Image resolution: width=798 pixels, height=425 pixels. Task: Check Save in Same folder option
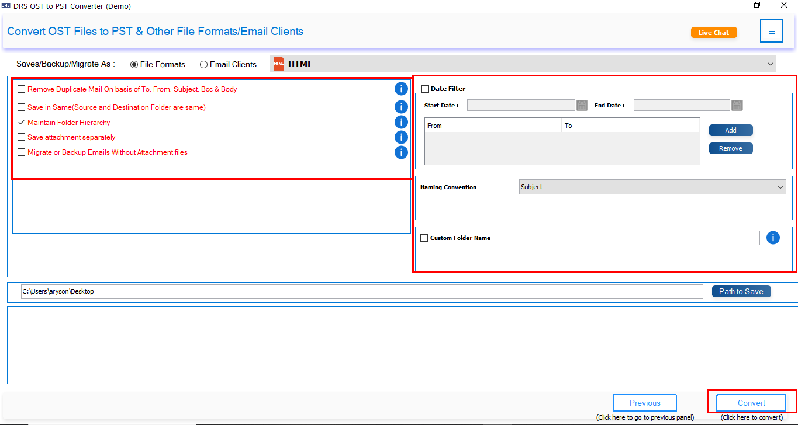[22, 107]
